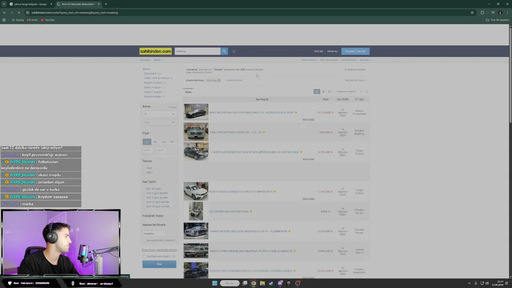Go back to the previous page

point(4,12)
